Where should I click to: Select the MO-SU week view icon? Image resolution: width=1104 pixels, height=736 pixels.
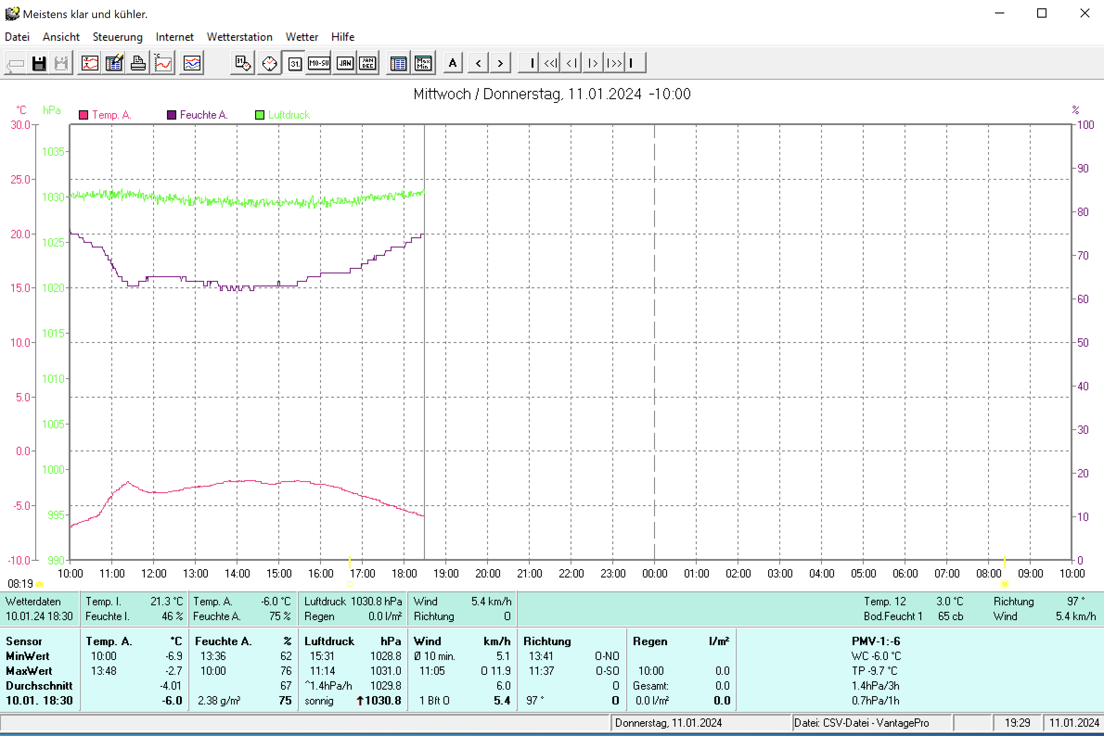[319, 63]
